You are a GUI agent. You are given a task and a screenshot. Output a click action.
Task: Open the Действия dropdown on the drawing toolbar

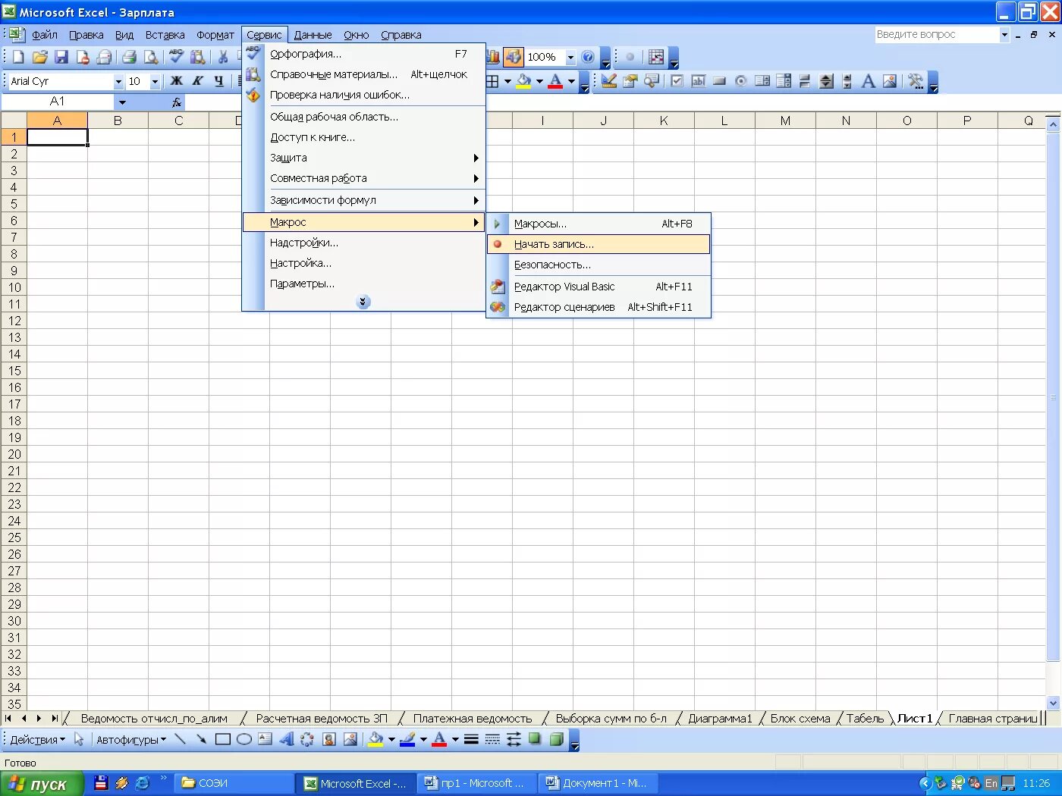coord(37,739)
